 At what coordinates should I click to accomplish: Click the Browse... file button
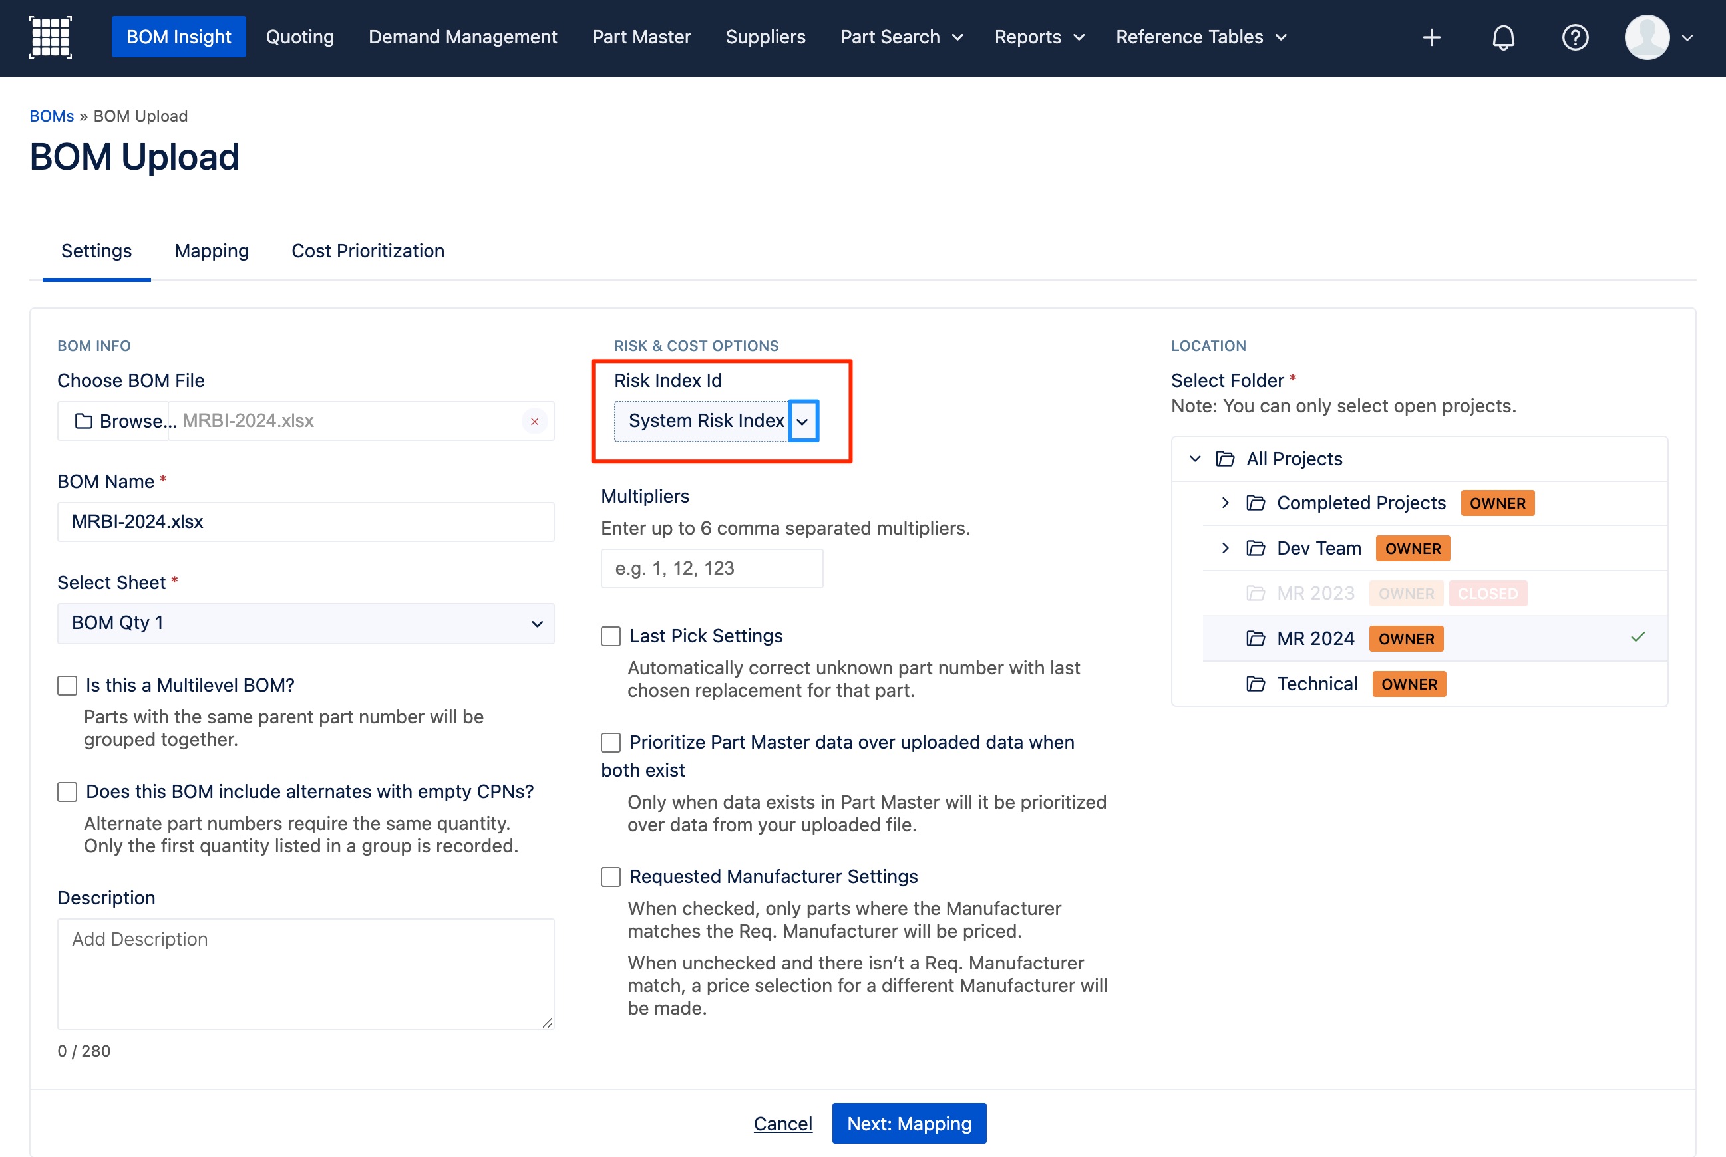(114, 422)
